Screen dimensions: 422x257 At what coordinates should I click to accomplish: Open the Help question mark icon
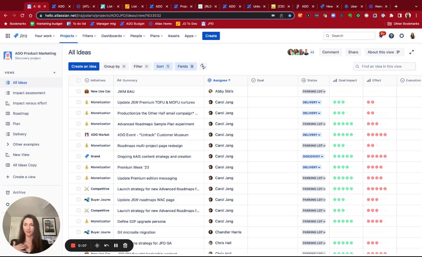point(391,36)
